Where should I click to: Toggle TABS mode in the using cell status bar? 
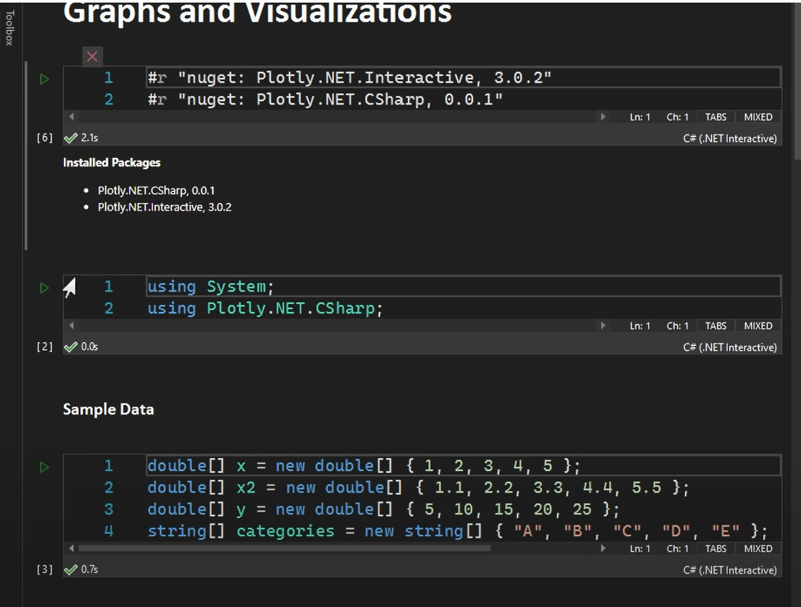[715, 325]
